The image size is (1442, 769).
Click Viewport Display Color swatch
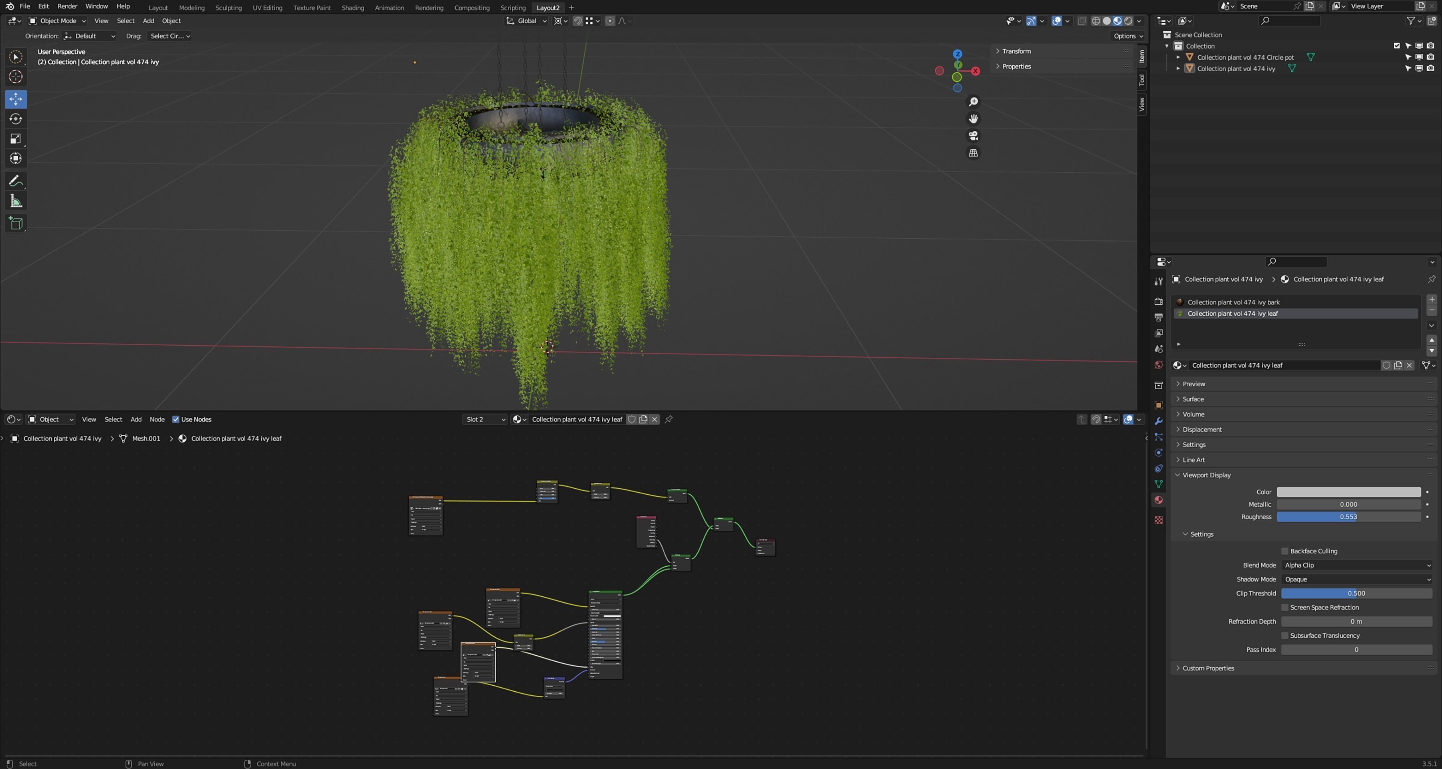pos(1349,491)
